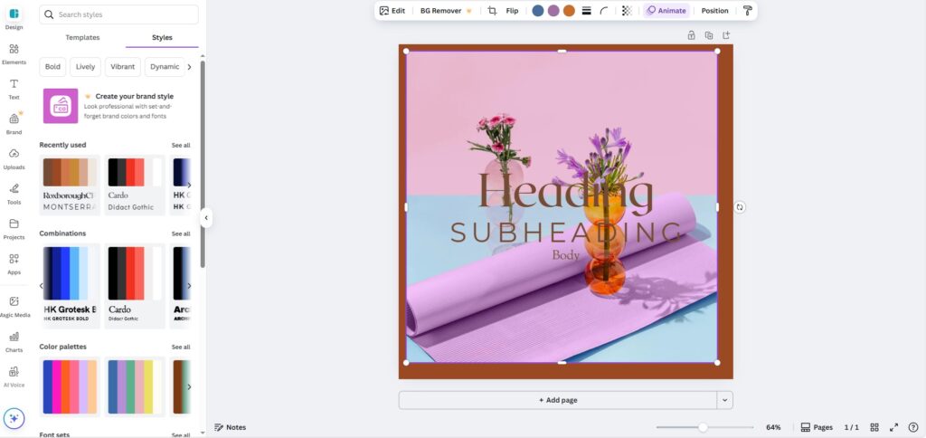Click the add page icon above canvas
Screen dimensions: 926x438
tap(726, 35)
